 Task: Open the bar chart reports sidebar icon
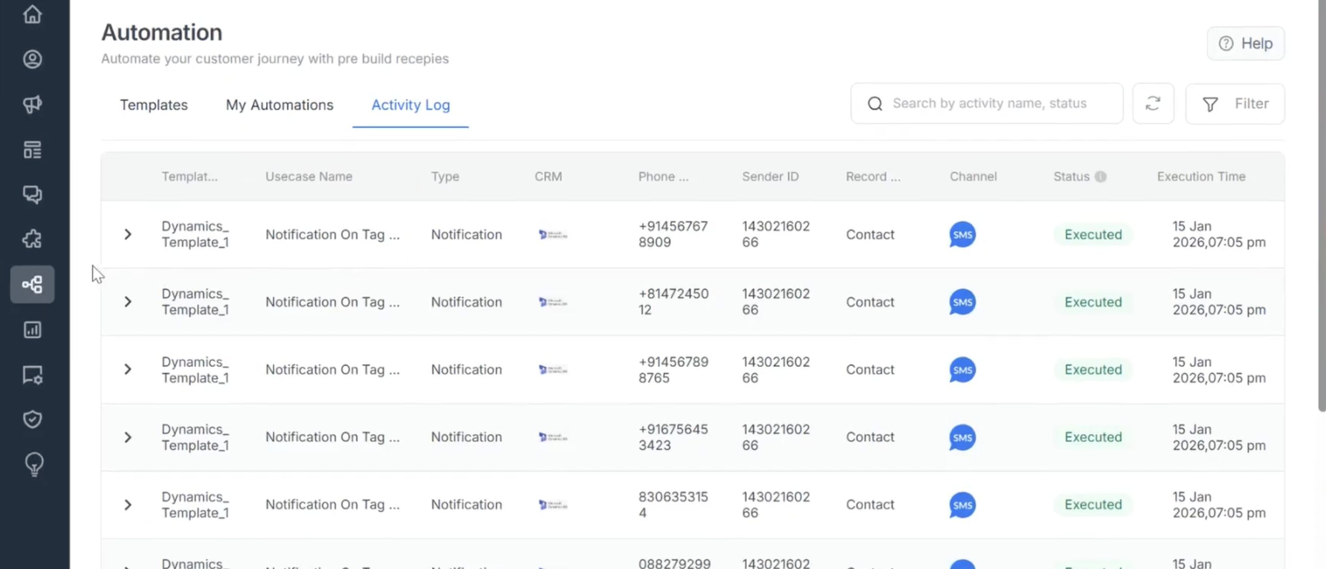(x=32, y=330)
